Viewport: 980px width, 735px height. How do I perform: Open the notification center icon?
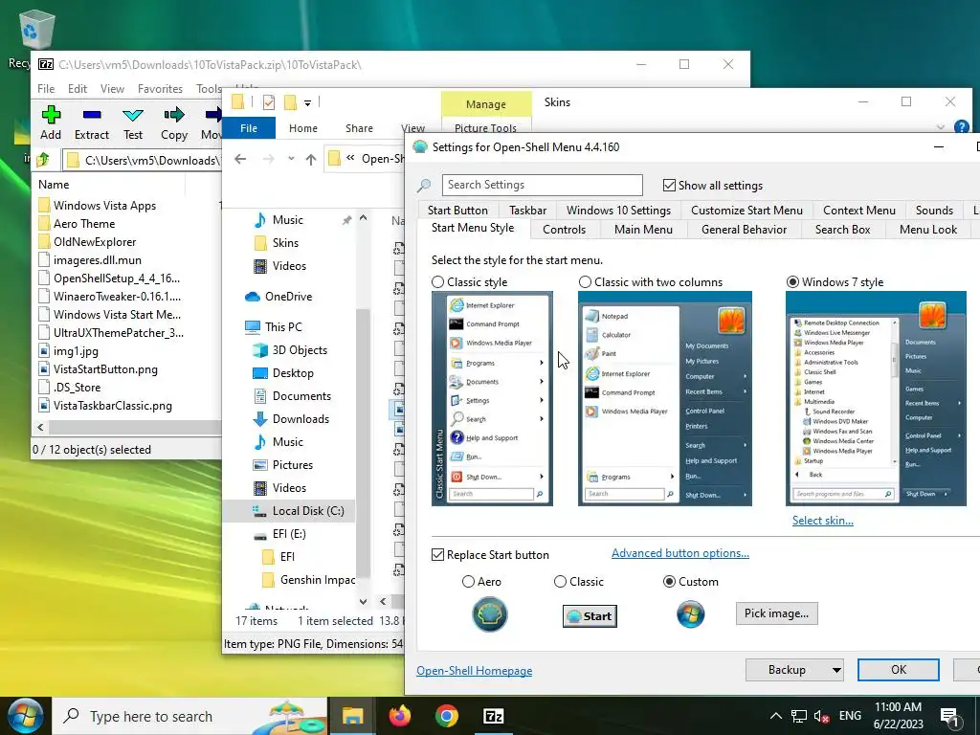[x=949, y=718]
